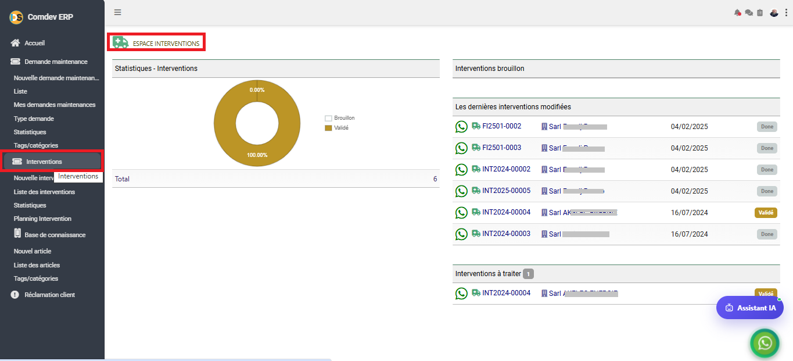Screen dimensions: 793x361
Task: Open the chat messages icon
Action: click(749, 13)
